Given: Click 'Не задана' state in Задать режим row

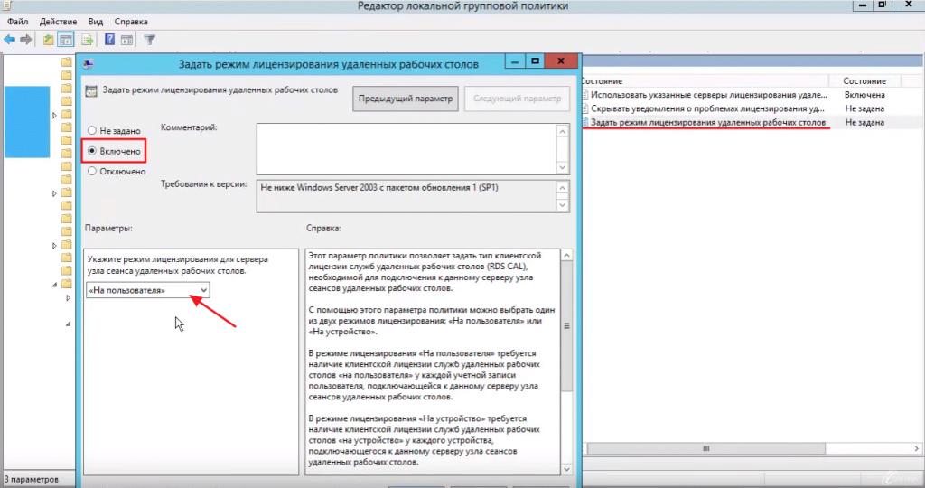Looking at the screenshot, I should [864, 122].
